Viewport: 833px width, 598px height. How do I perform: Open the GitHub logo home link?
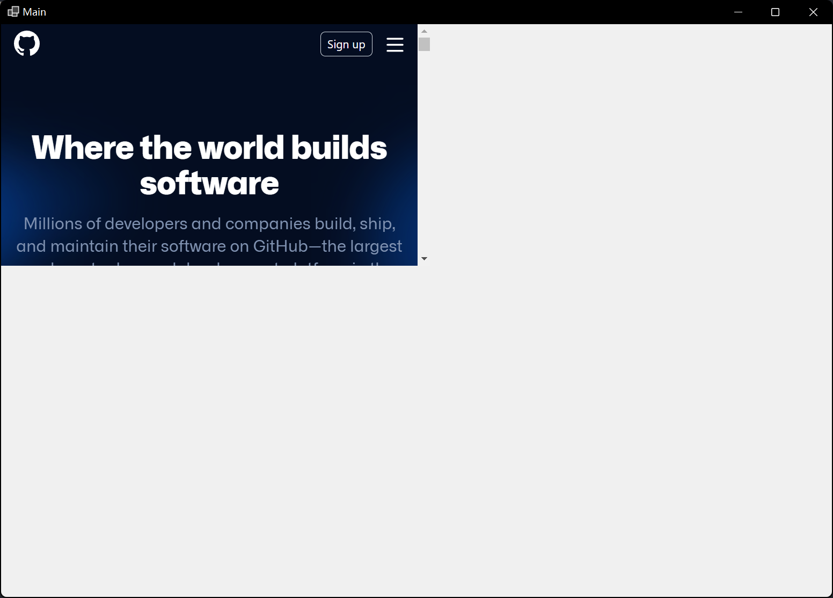pyautogui.click(x=27, y=43)
